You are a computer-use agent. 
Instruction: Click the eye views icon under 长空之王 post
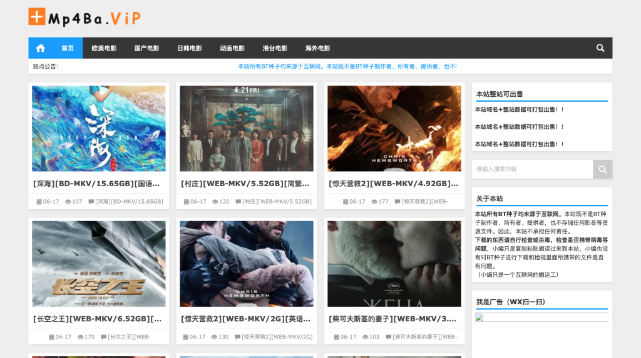click(x=80, y=337)
